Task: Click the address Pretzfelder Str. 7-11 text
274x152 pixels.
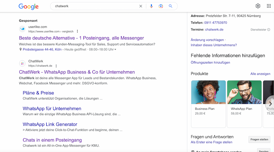Action: (233, 16)
